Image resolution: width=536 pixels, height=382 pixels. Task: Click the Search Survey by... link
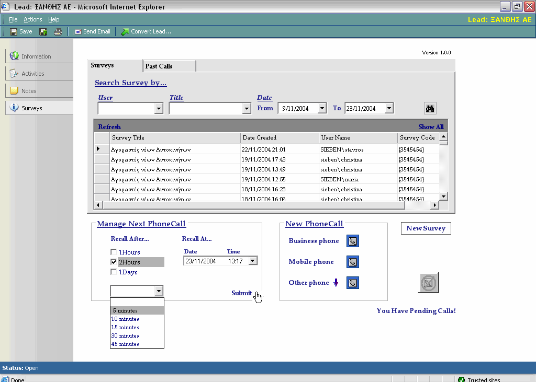point(130,83)
